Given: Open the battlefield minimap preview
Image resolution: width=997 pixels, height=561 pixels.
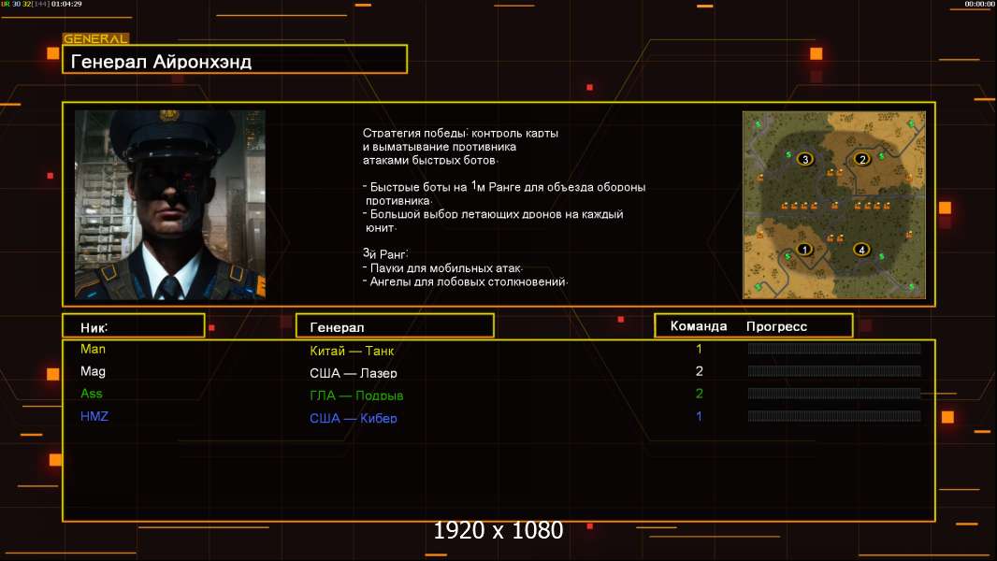Looking at the screenshot, I should (834, 205).
